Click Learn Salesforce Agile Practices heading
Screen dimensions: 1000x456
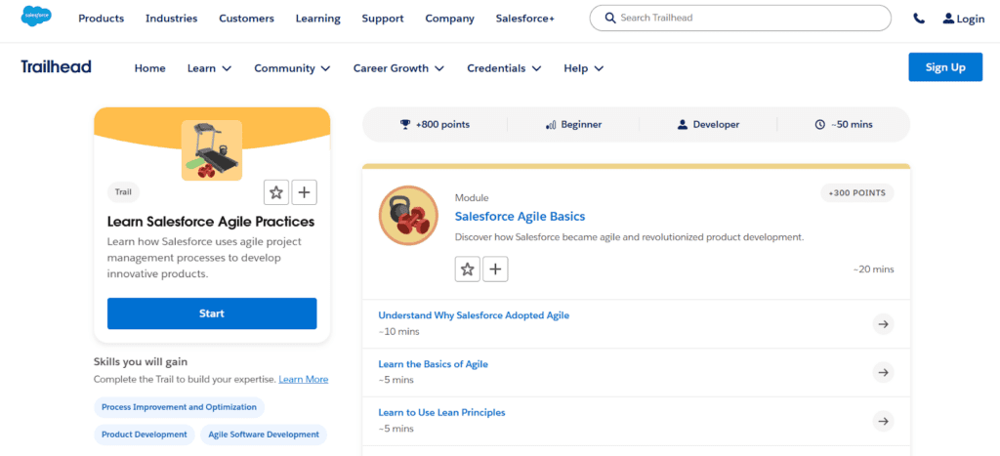(211, 222)
